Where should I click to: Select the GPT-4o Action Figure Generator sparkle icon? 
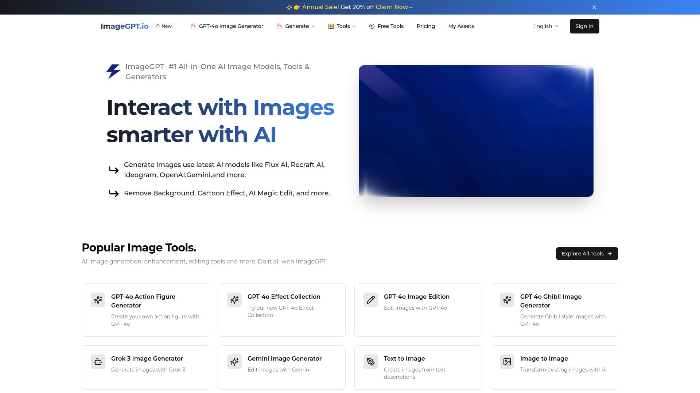[98, 299]
